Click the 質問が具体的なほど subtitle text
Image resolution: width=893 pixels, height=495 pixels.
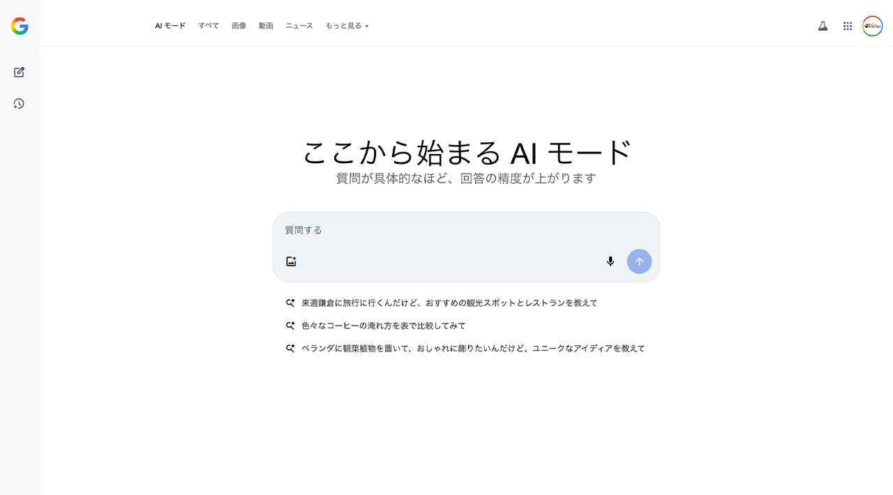(466, 178)
